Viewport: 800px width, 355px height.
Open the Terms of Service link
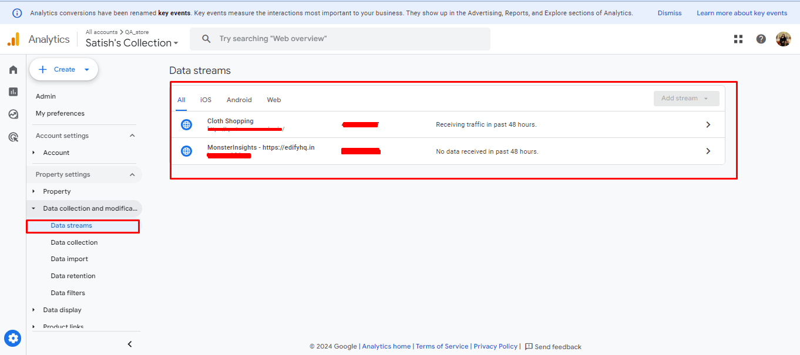point(442,346)
